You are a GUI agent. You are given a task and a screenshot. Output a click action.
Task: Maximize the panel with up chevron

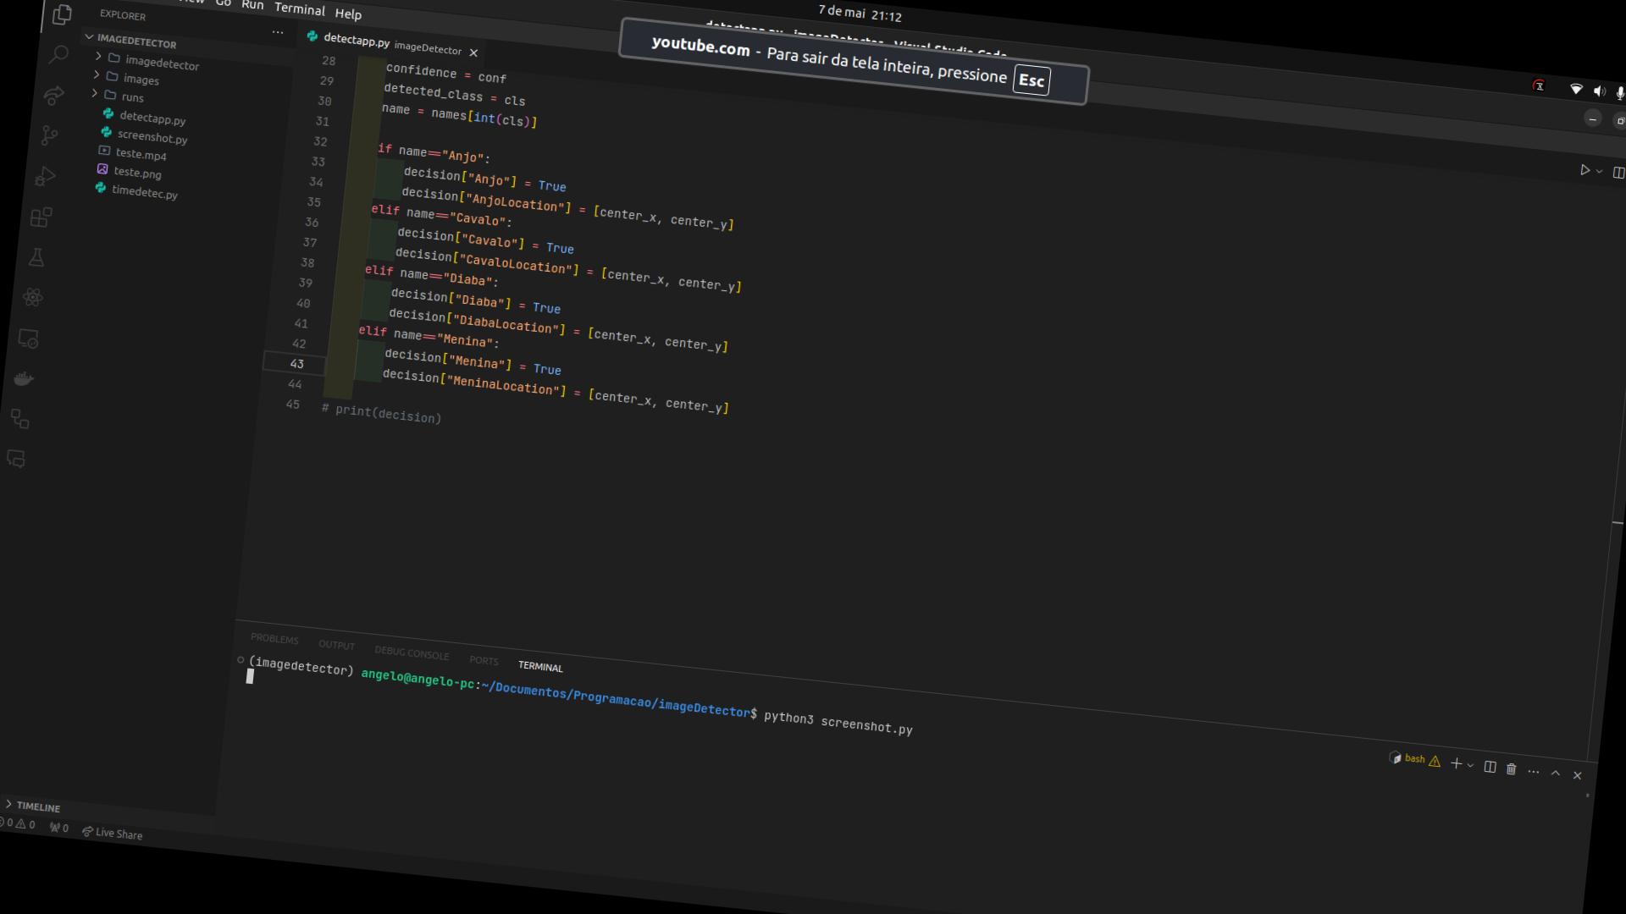pos(1555,773)
